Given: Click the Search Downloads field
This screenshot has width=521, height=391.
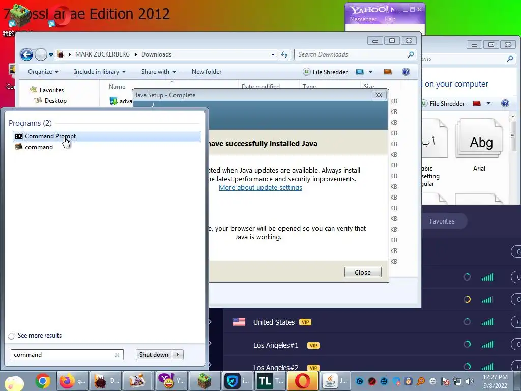Looking at the screenshot, I should (351, 54).
